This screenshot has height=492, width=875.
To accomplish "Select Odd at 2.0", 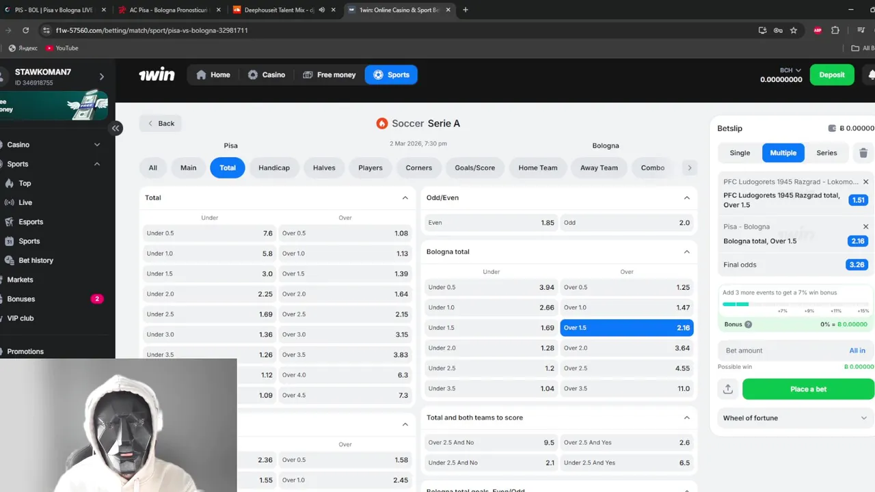I will (627, 223).
